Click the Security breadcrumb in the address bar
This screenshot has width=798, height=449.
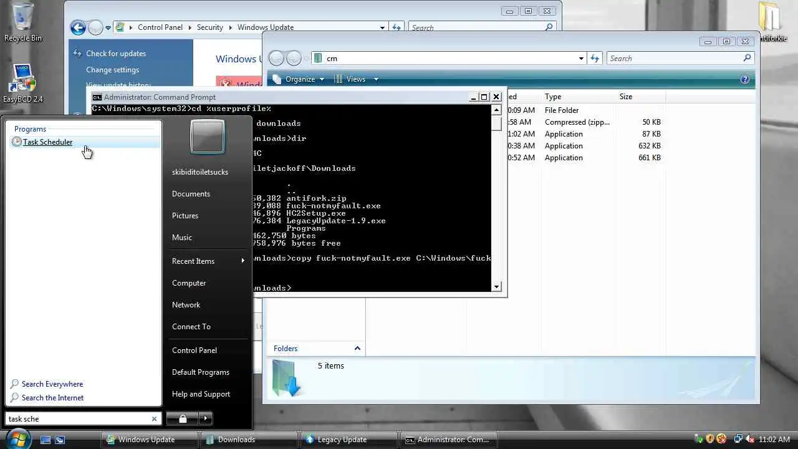click(210, 27)
